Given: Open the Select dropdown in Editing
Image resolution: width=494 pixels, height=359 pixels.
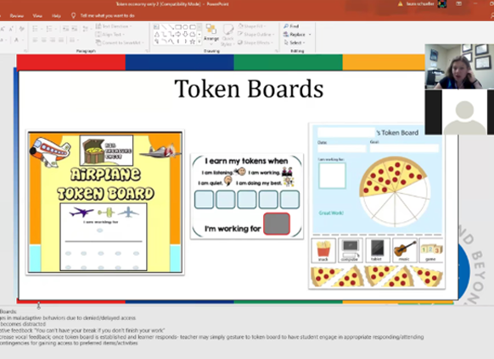Looking at the screenshot, I should (x=295, y=42).
